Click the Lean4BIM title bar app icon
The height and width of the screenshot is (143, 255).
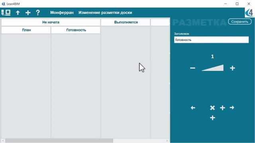coord(4,4)
